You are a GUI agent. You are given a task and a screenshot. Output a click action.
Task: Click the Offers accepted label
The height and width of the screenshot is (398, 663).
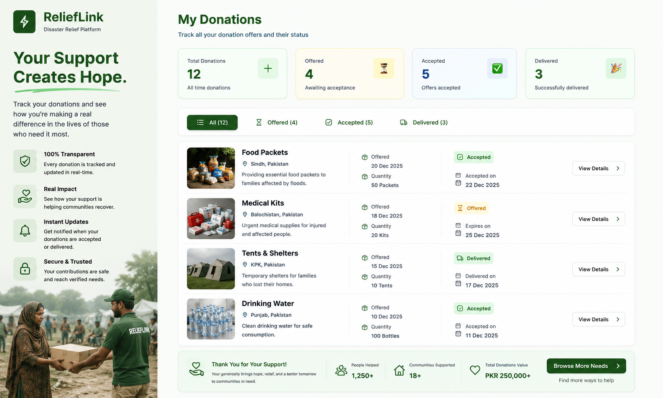tap(441, 88)
